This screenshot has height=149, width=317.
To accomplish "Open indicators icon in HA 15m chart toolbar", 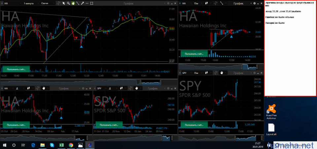I will (216, 3).
